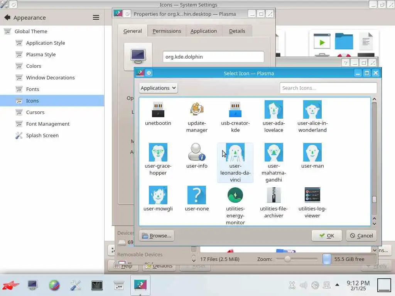Click the globe web browser taskbar icon
The width and height of the screenshot is (395, 296).
tap(54, 285)
